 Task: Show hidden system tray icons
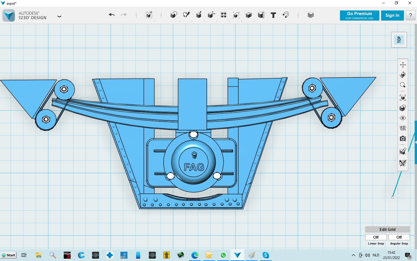353,255
